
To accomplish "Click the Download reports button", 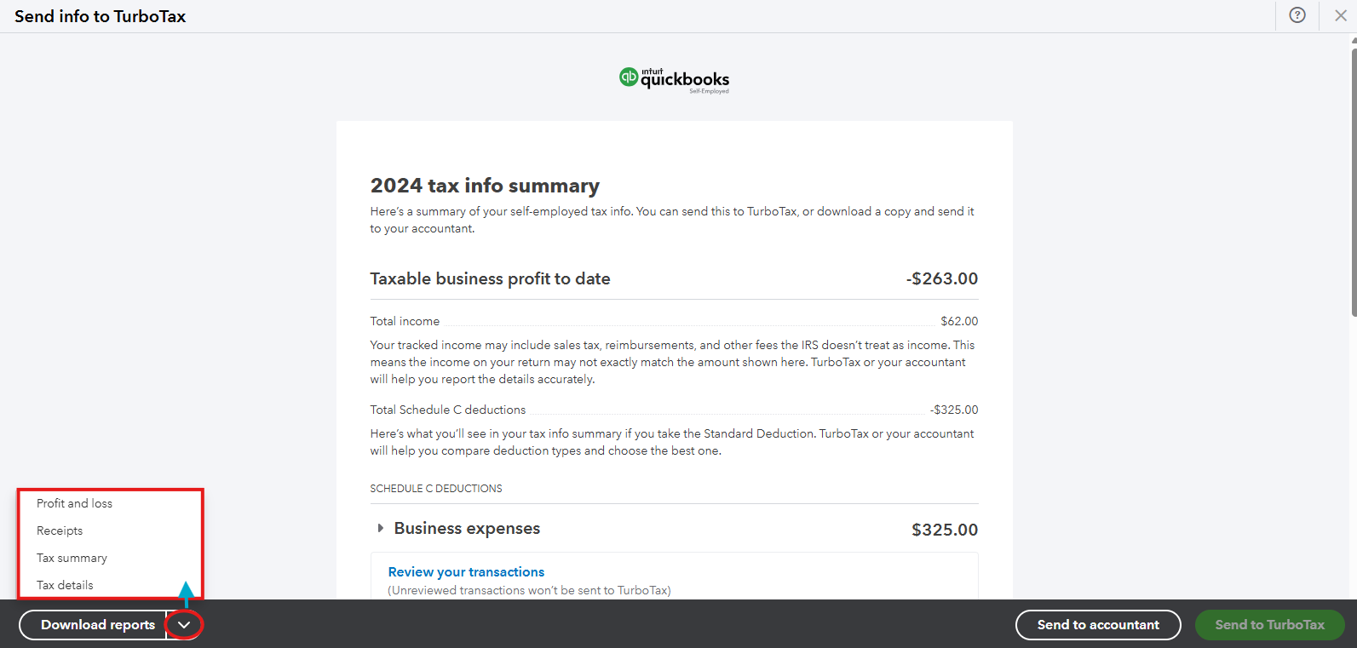I will (x=97, y=625).
